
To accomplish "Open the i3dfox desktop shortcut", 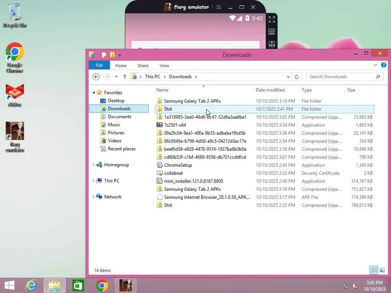I will point(15,95).
